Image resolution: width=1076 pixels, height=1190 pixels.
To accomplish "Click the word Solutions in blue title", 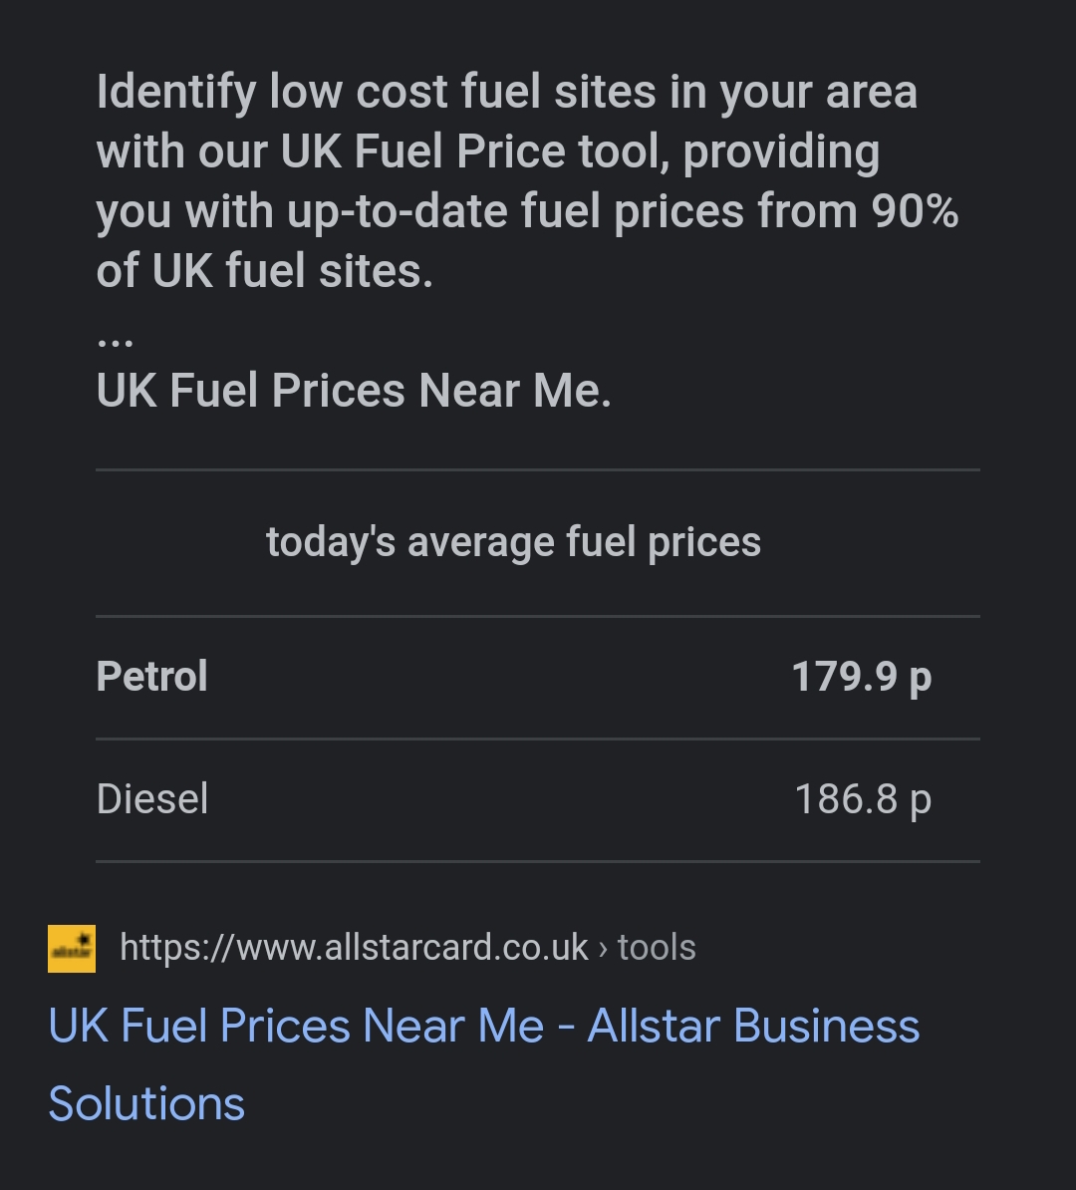I will click(146, 1103).
